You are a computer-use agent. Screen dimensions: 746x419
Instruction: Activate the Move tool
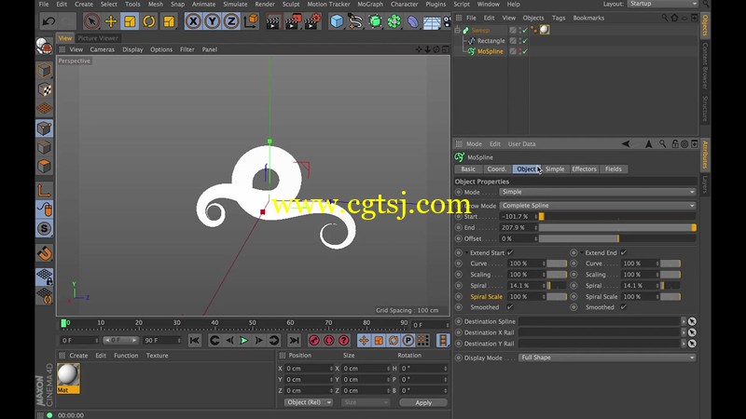coord(111,21)
